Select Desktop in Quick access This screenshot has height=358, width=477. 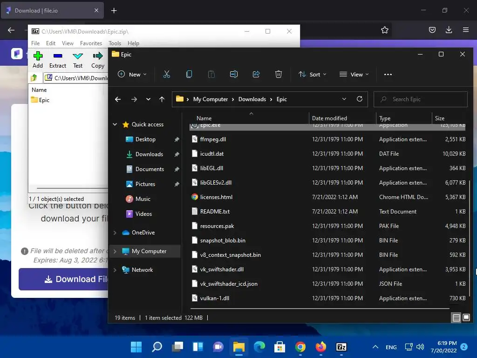point(145,139)
